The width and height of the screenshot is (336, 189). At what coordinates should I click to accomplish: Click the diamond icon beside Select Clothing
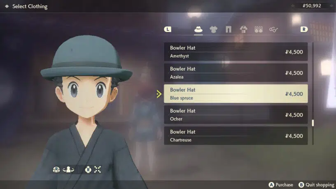coord(7,7)
